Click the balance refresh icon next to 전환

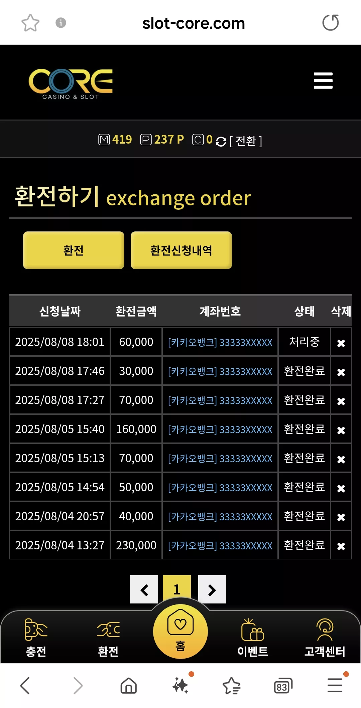[x=221, y=141]
